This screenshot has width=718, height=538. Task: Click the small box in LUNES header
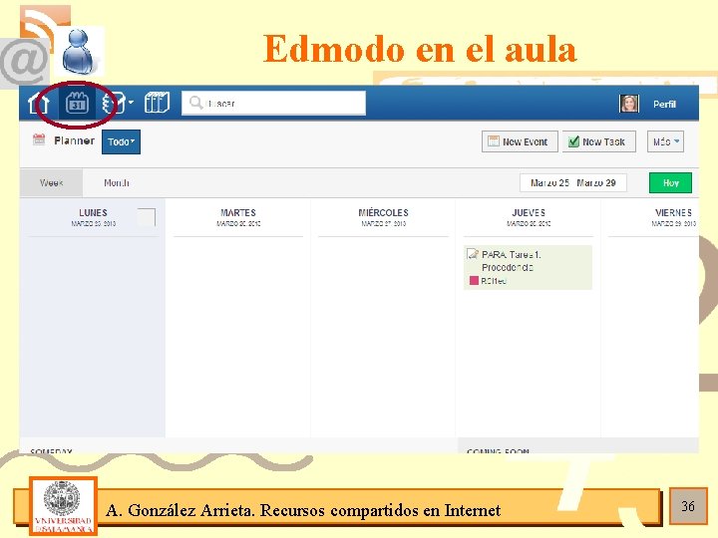tap(147, 217)
